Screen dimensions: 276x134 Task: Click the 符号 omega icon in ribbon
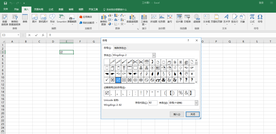260,18
